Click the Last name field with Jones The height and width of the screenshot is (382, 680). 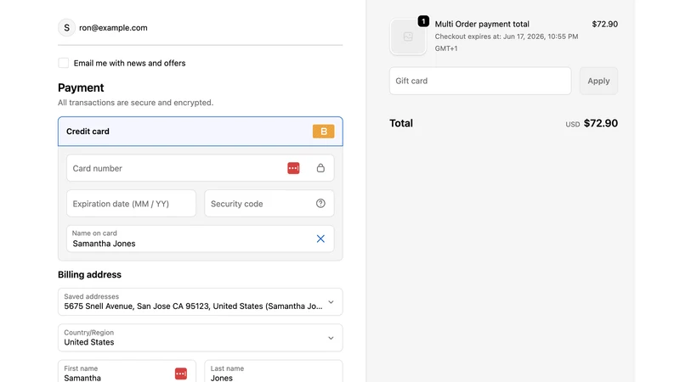[x=274, y=372]
